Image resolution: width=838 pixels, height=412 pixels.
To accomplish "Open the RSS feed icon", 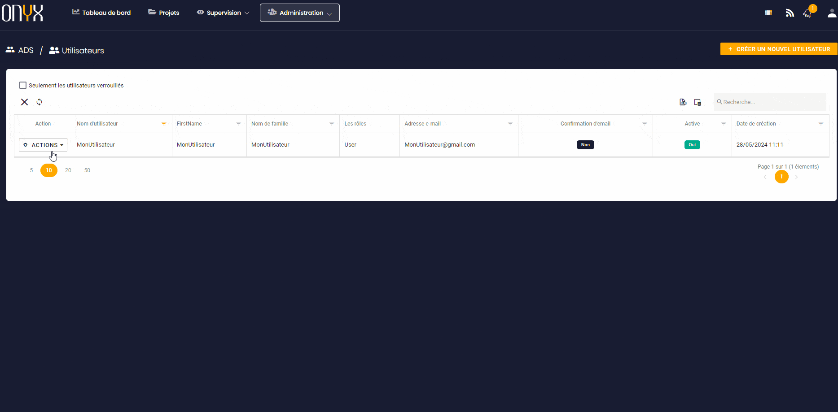I will (x=790, y=13).
